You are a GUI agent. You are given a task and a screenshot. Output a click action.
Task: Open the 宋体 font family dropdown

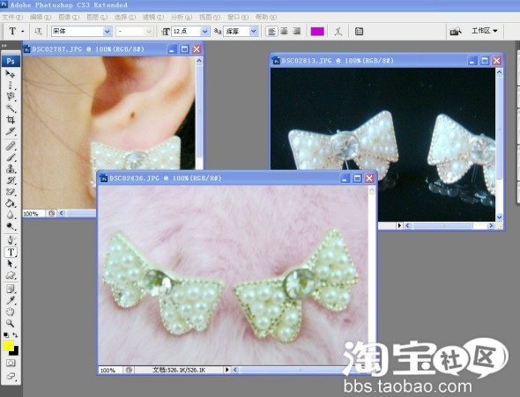(108, 32)
